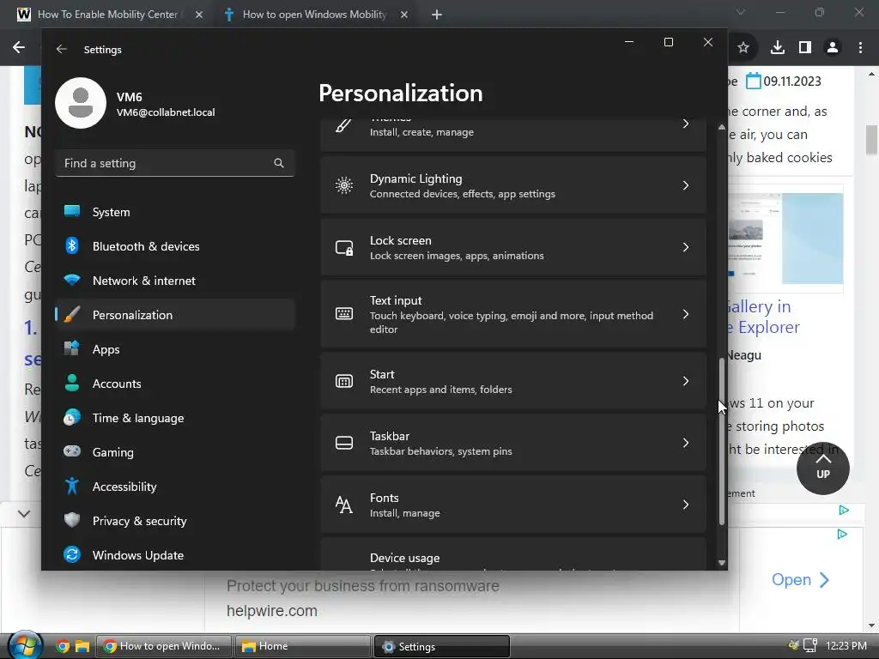Toggle the browser side panel icon
Screen dimensions: 879x659
point(805,48)
